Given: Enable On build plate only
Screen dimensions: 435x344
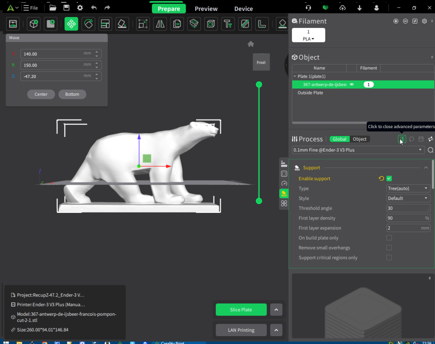Looking at the screenshot, I should 389,238.
